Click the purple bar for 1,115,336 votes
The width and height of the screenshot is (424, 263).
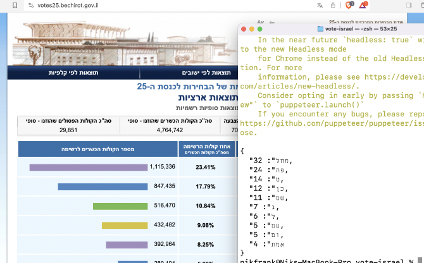tap(89, 168)
